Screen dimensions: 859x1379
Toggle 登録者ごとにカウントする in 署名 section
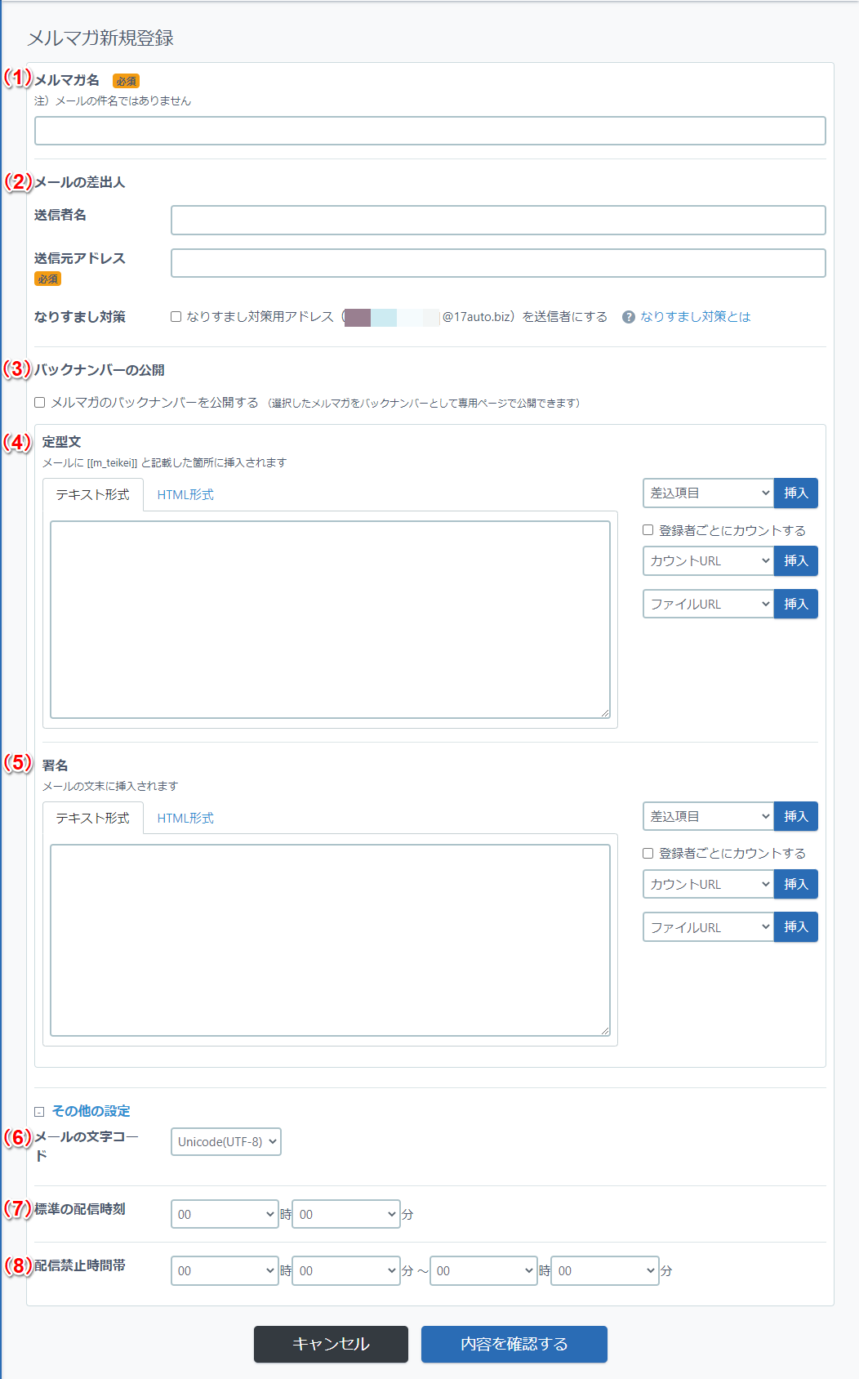pyautogui.click(x=648, y=853)
